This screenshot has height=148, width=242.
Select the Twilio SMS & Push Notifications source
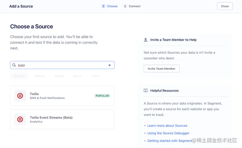(x=62, y=96)
